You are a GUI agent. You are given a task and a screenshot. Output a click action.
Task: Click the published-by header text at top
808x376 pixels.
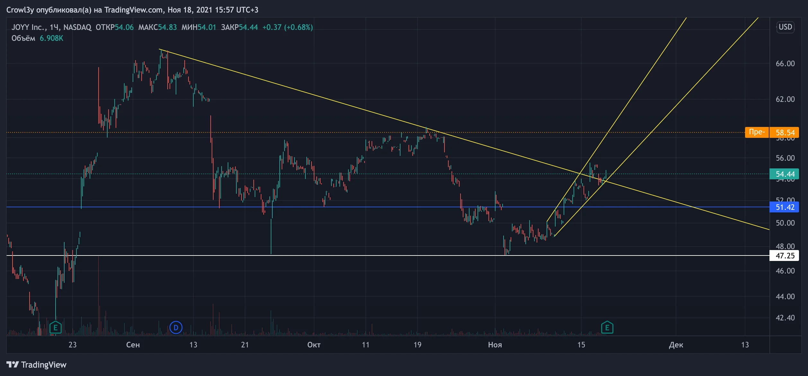tap(132, 10)
